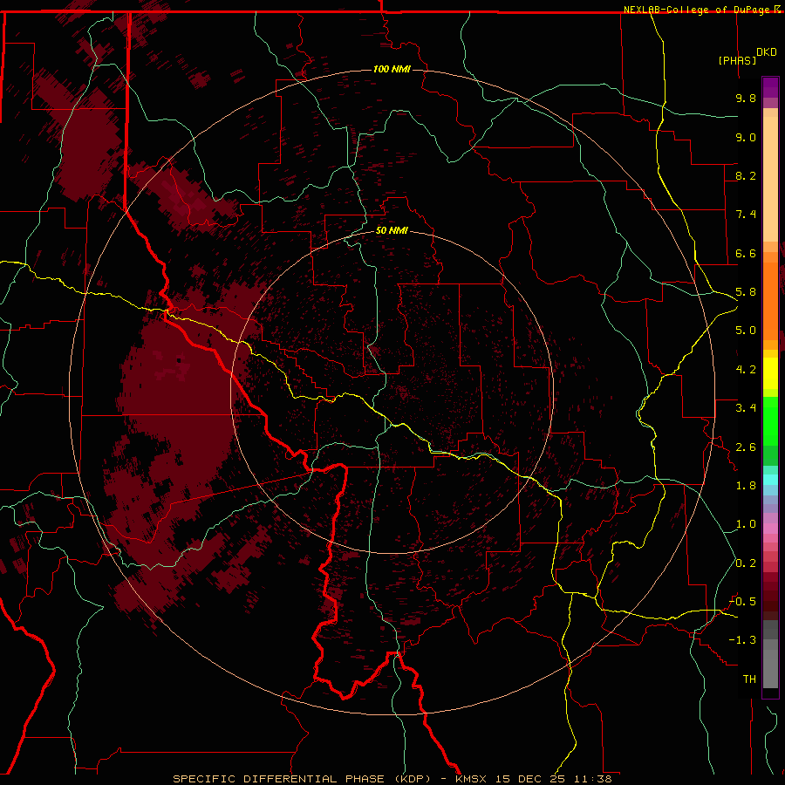Viewport: 785px width, 785px height.
Task: Select the peach swatch beside the 8.2 label
Action: (770, 179)
